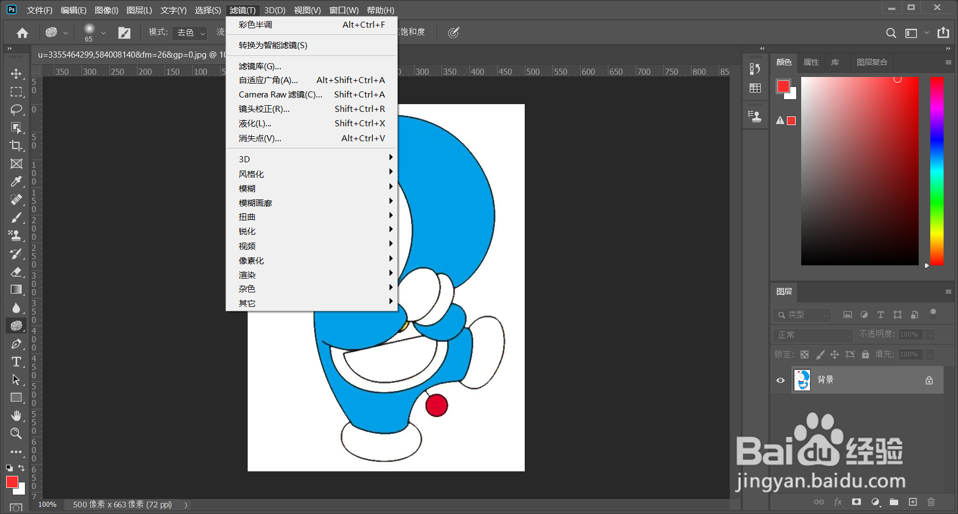Create a new layer in Layers panel
Screen dimensions: 958x514
click(912, 502)
